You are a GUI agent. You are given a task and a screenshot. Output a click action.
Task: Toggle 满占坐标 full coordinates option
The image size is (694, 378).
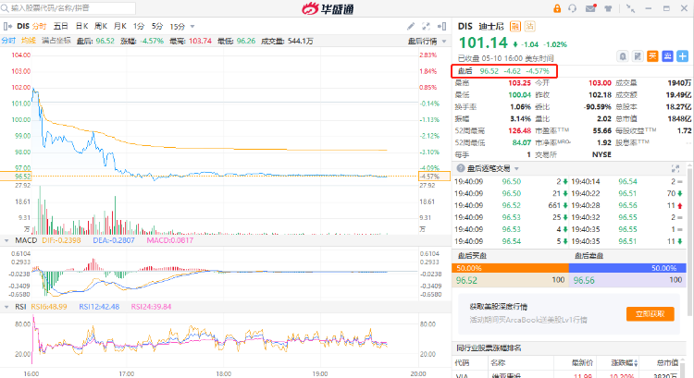pos(56,41)
